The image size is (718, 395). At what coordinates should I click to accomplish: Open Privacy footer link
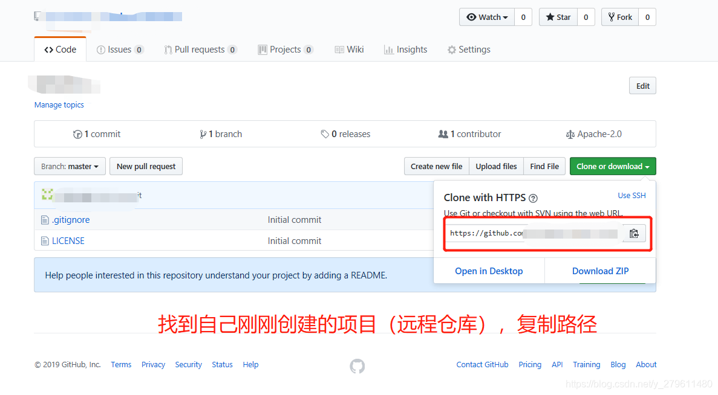(x=153, y=364)
